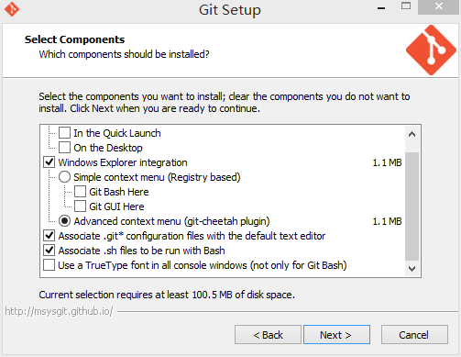Uncheck Windows Explorer integration
This screenshot has width=461, height=357.
coord(49,162)
